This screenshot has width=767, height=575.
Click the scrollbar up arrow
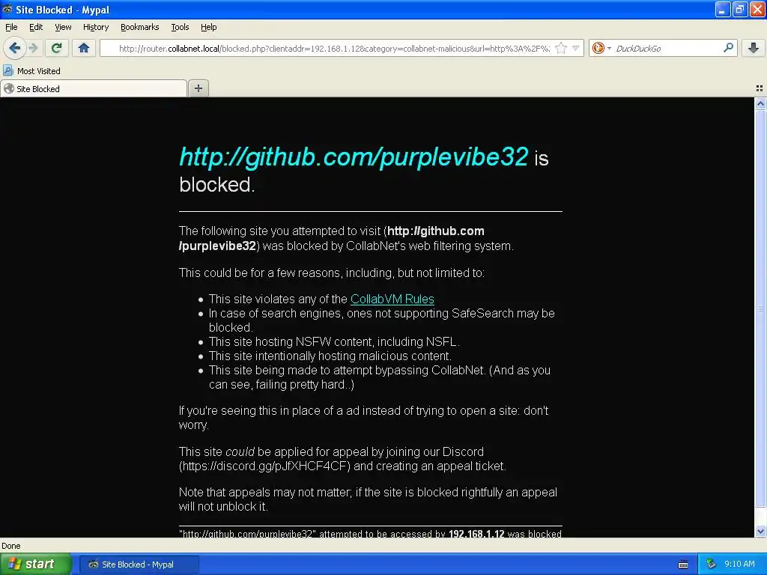[760, 103]
